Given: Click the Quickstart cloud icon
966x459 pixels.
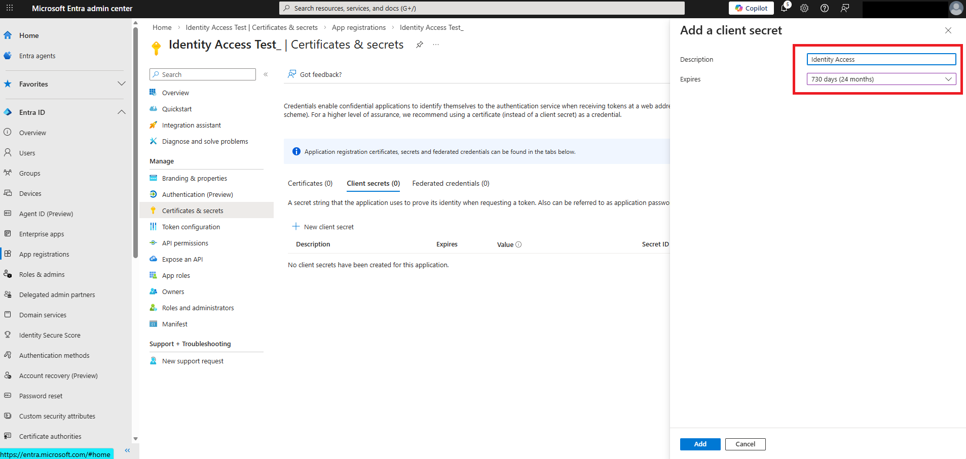Looking at the screenshot, I should point(153,109).
